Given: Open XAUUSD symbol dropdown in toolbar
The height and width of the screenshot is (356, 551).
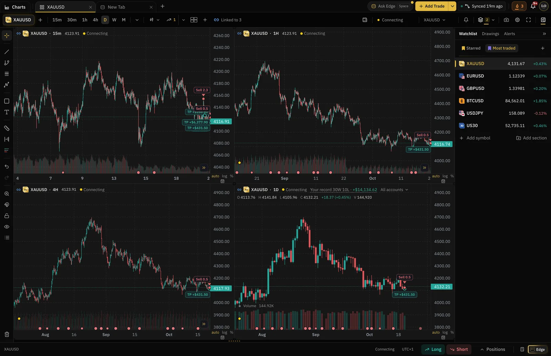Looking at the screenshot, I should pyautogui.click(x=434, y=20).
